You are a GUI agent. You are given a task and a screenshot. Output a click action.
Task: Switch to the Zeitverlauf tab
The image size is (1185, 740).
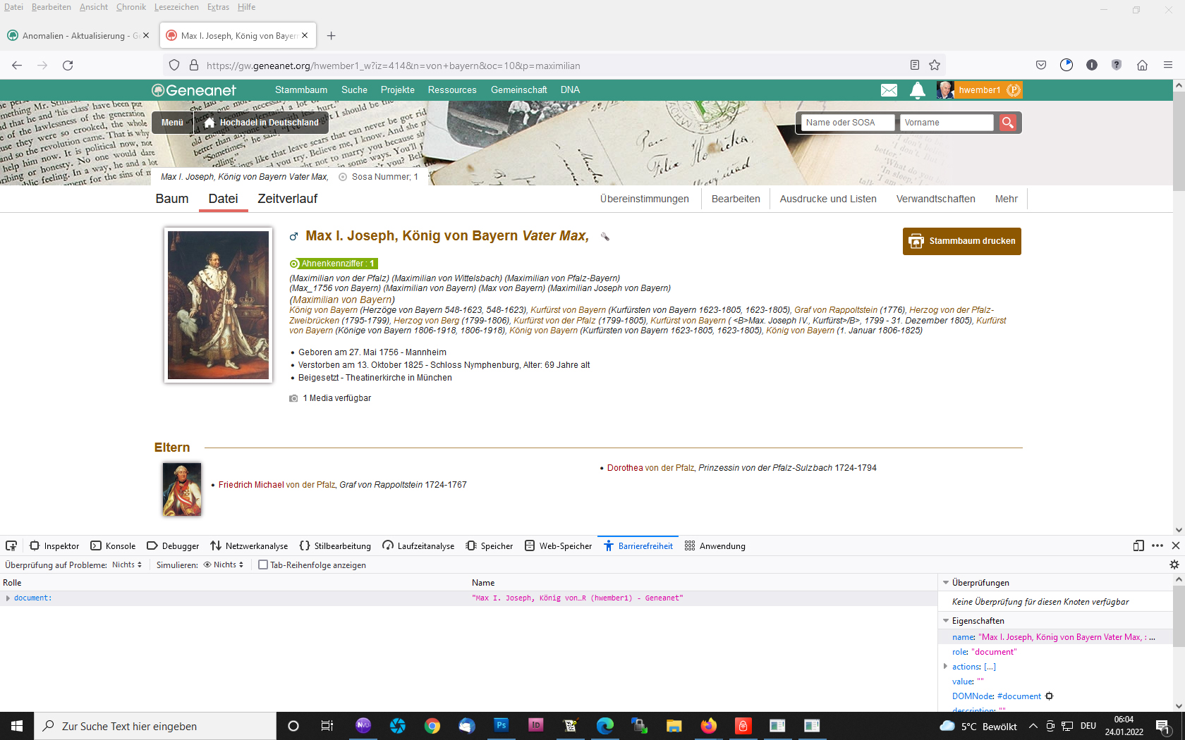287,199
